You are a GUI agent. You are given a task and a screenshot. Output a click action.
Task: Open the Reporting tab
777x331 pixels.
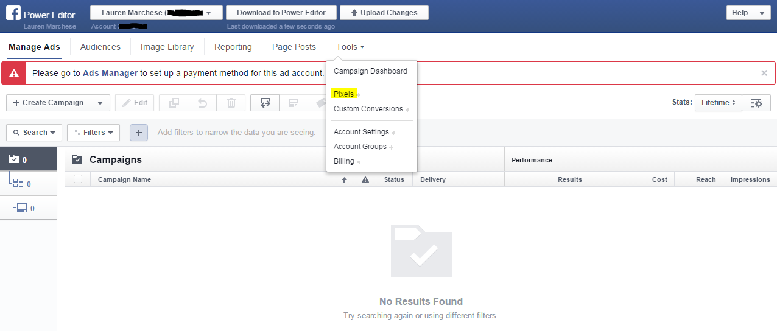233,47
